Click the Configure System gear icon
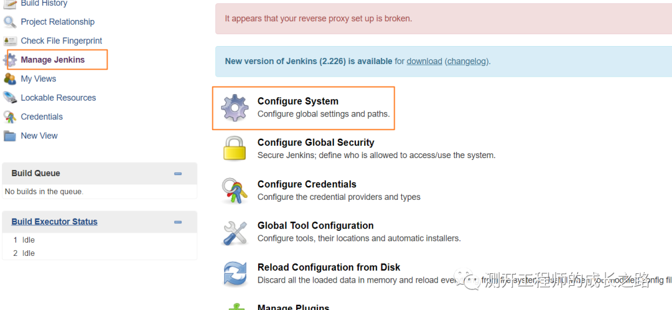The image size is (672, 310). pos(235,108)
